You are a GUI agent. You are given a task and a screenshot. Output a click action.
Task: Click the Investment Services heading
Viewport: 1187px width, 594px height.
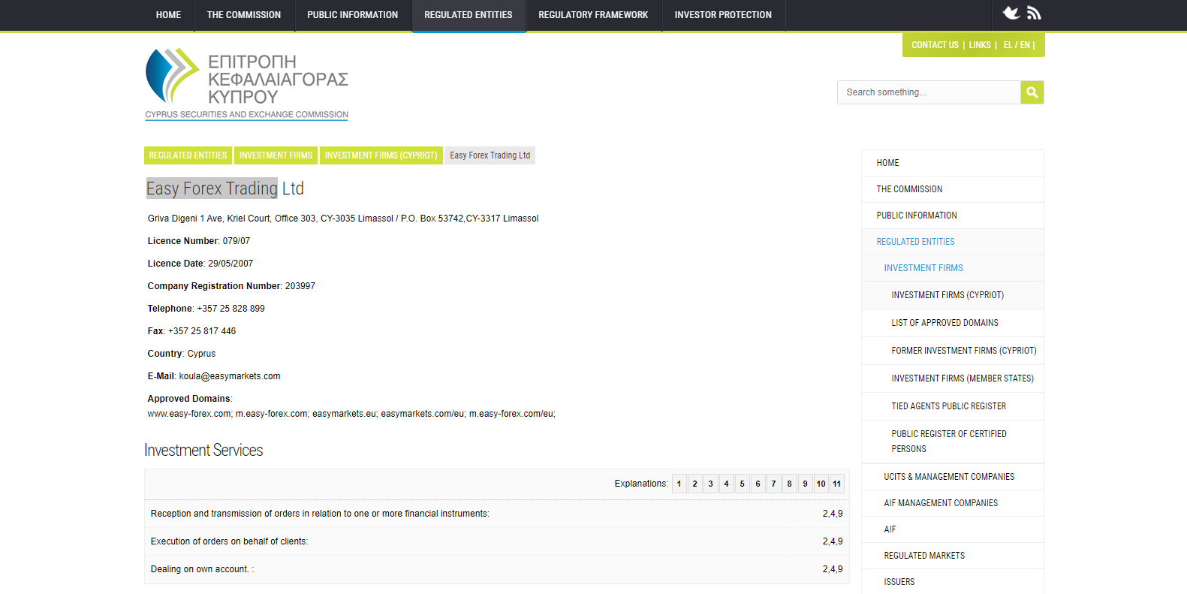click(203, 451)
